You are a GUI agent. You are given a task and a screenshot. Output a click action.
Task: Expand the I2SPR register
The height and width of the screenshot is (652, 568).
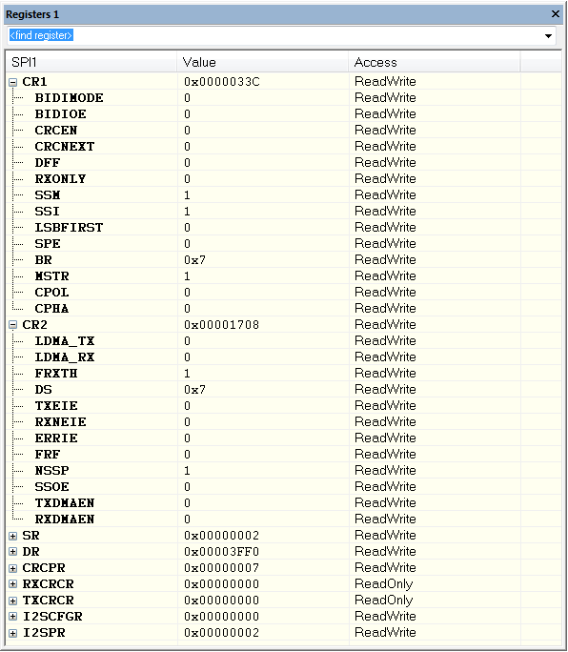13,633
